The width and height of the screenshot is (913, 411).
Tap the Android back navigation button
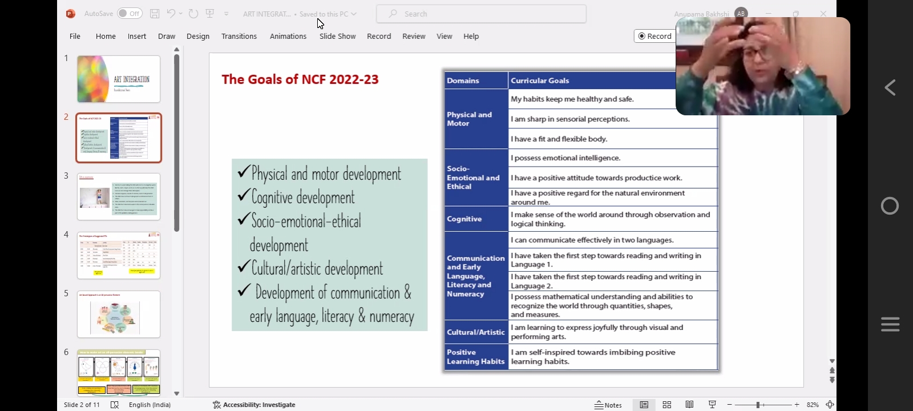pyautogui.click(x=890, y=87)
